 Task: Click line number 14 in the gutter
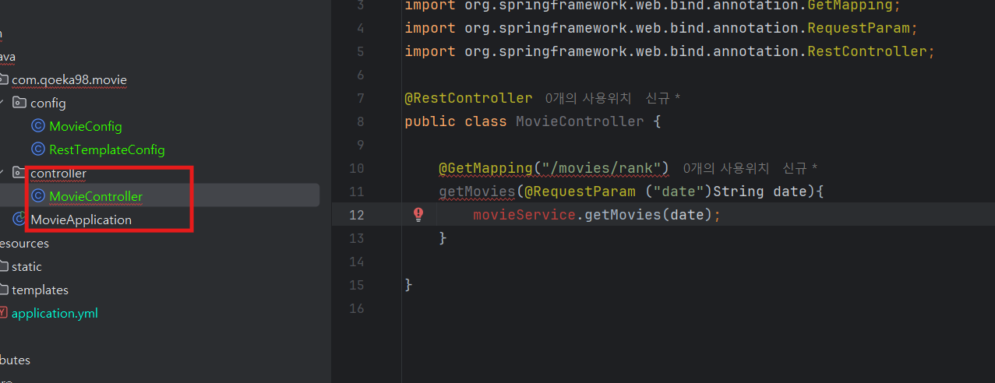pyautogui.click(x=356, y=261)
